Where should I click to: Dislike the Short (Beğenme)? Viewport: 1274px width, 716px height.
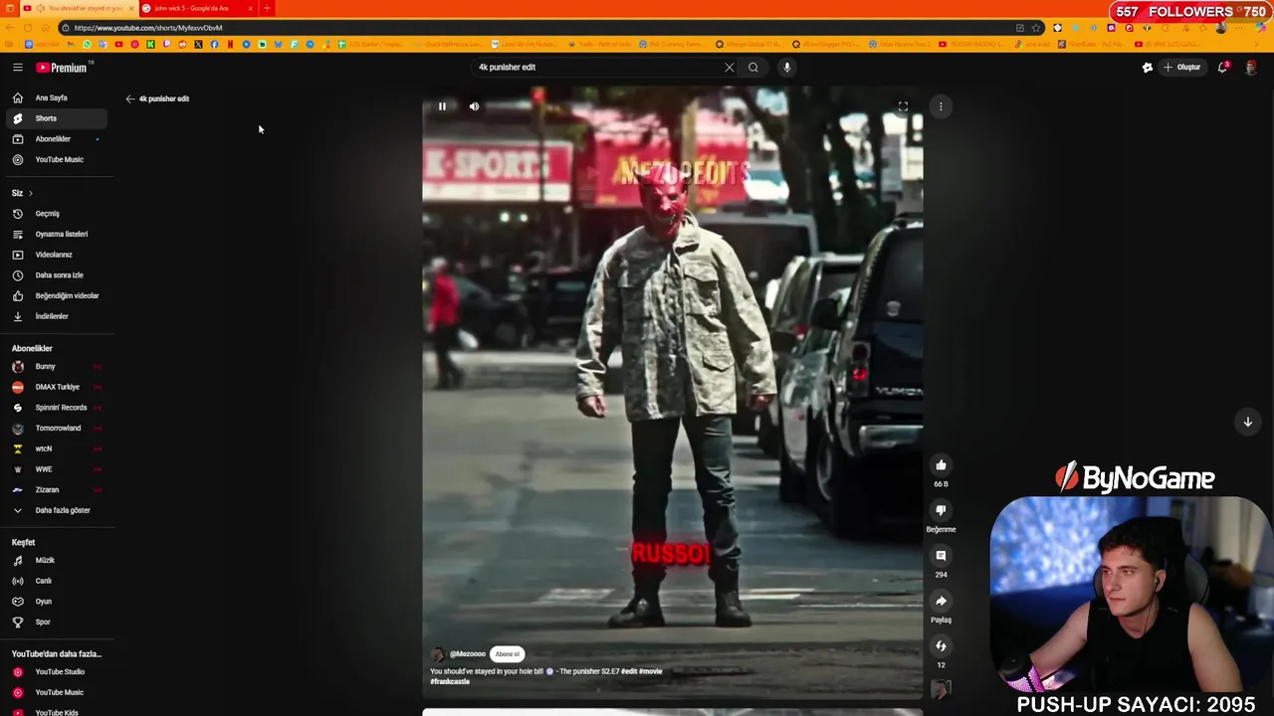pos(941,510)
